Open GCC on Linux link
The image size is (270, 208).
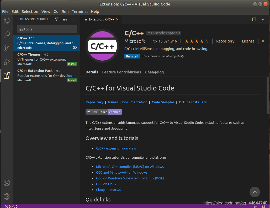[x=106, y=184]
